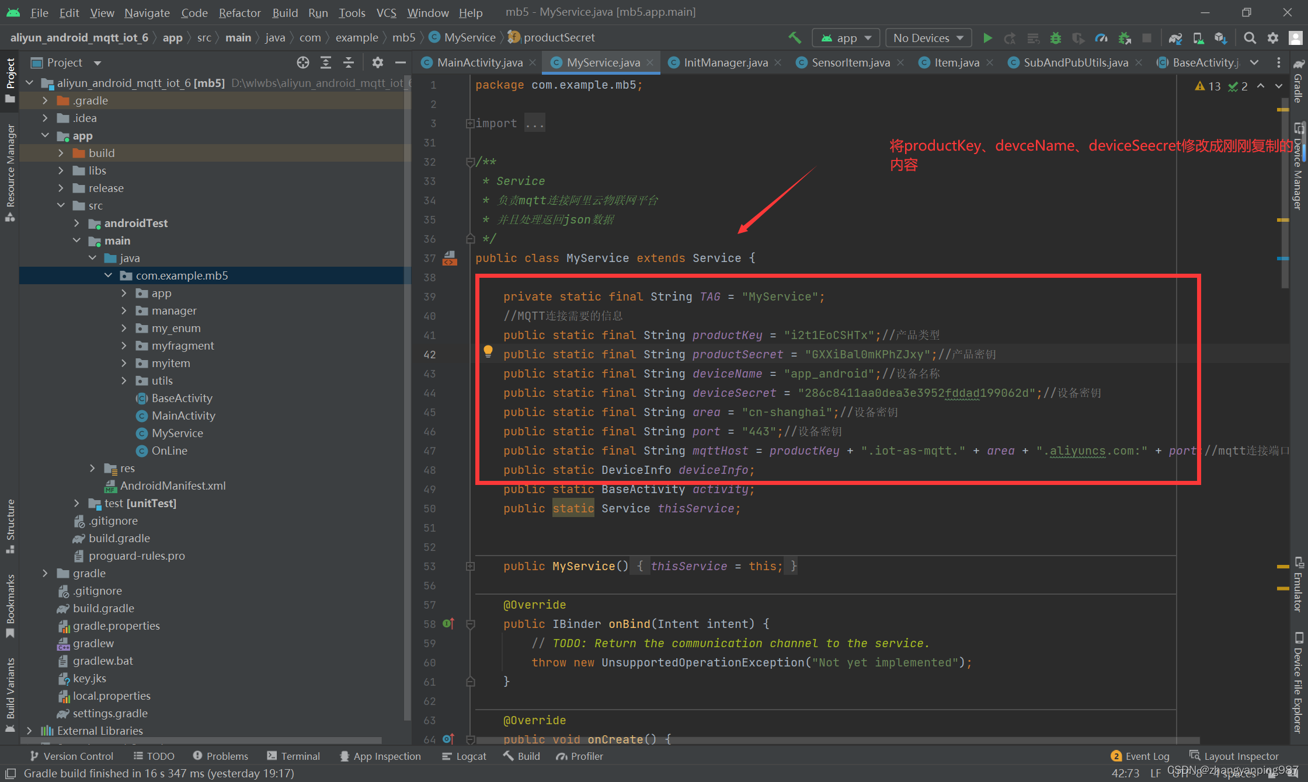The width and height of the screenshot is (1308, 782).
Task: Click the folded import region on line 3
Action: [534, 123]
